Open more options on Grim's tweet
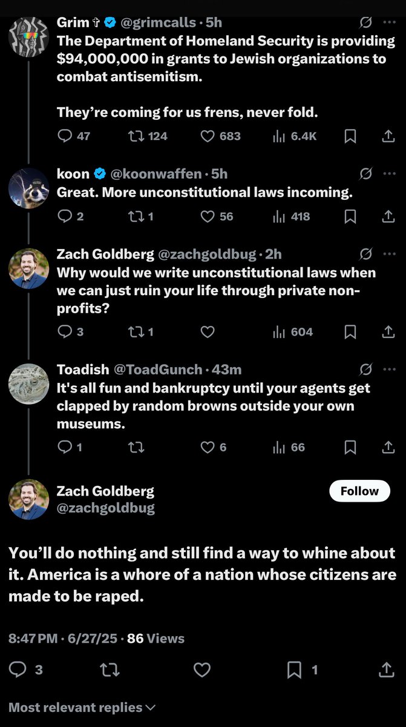The height and width of the screenshot is (727, 406). [388, 22]
